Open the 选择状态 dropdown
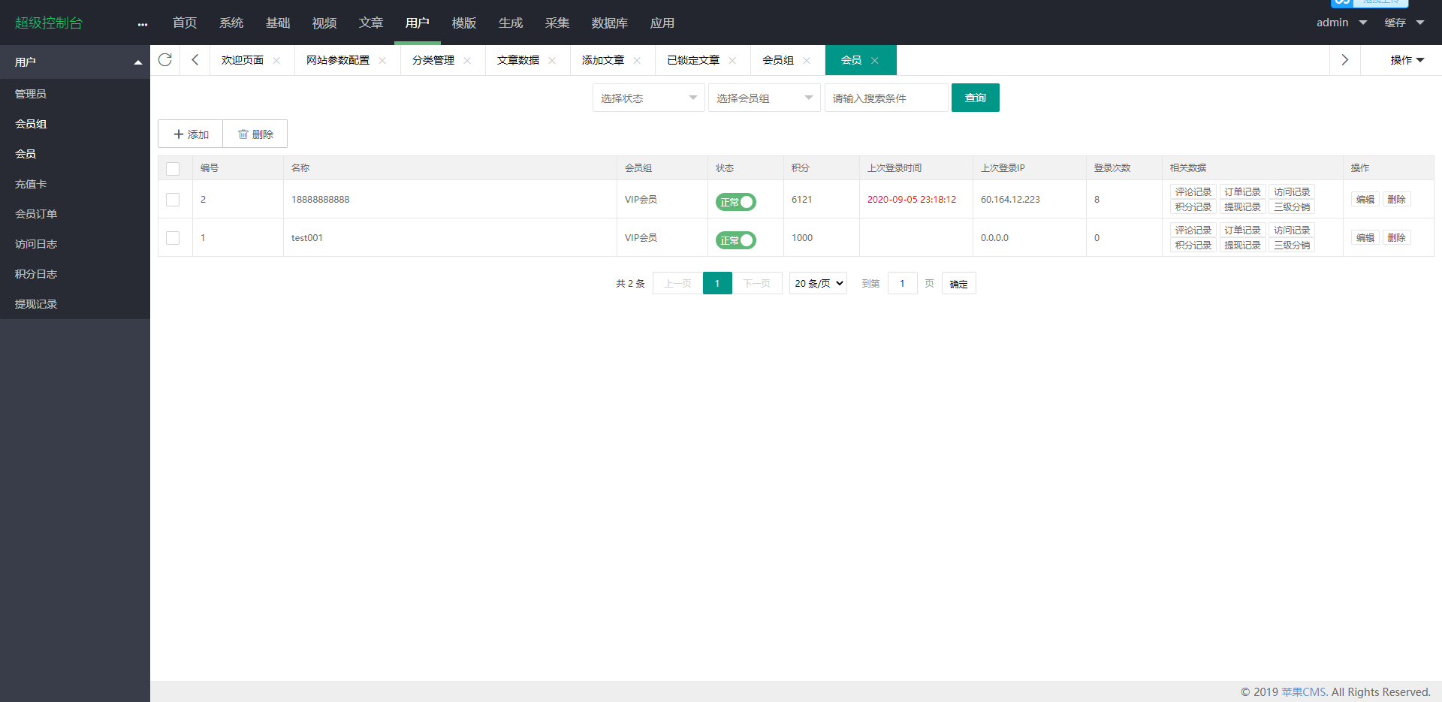 point(647,98)
